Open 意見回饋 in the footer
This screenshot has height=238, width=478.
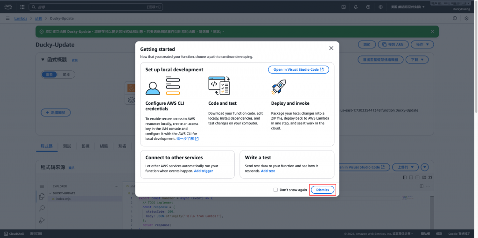(36, 234)
